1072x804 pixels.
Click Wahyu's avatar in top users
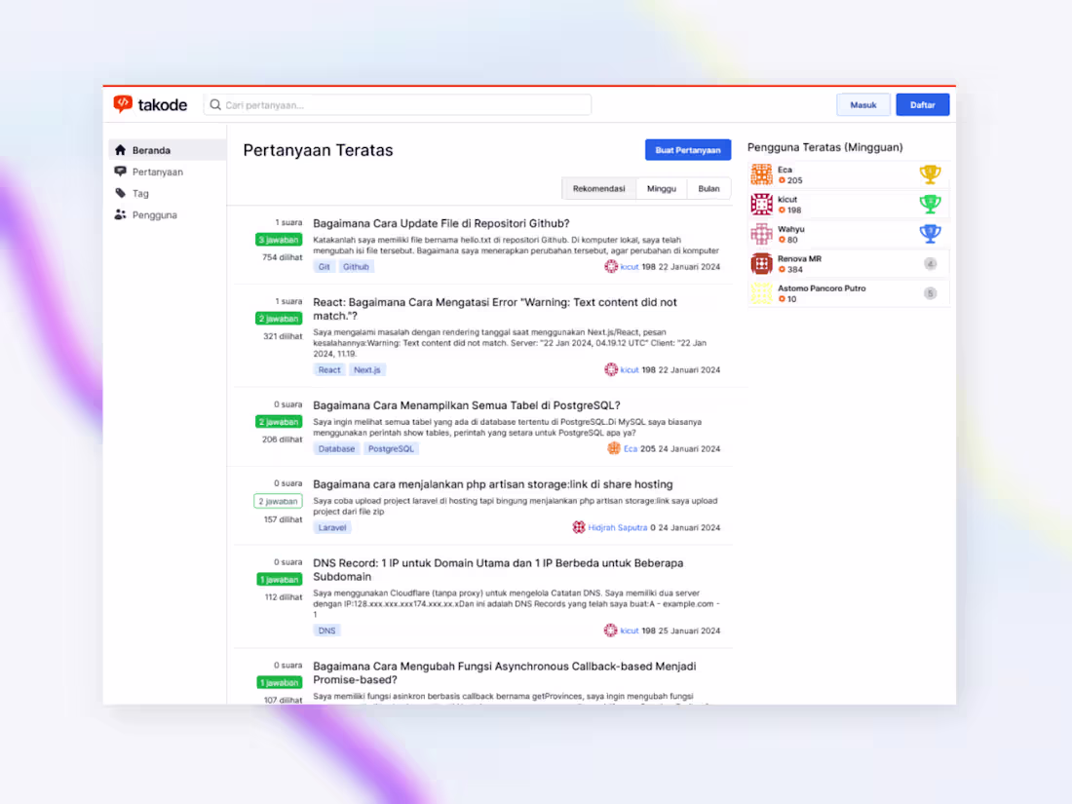(761, 234)
